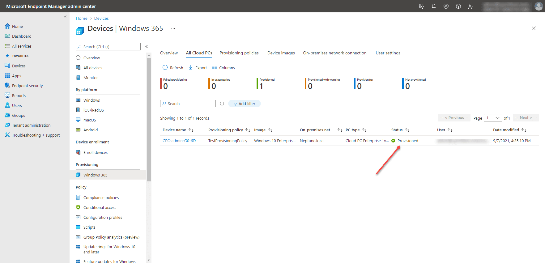Export the Cloud PC list
Image resolution: width=545 pixels, height=263 pixels.
click(x=198, y=68)
